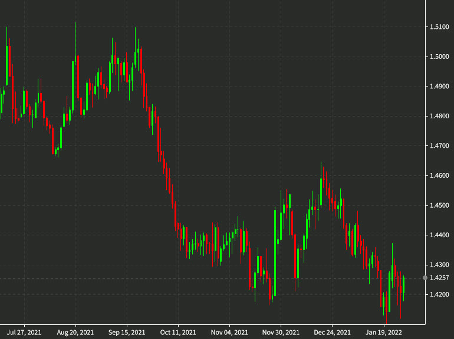Image resolution: width=454 pixels, height=339 pixels.
Task: Click the 1.4500 price axis label
Action: (x=440, y=205)
